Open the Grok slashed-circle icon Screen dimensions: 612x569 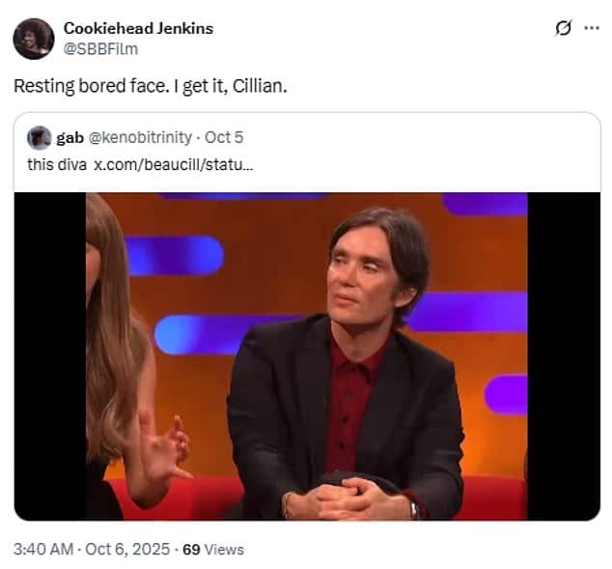[x=563, y=28]
